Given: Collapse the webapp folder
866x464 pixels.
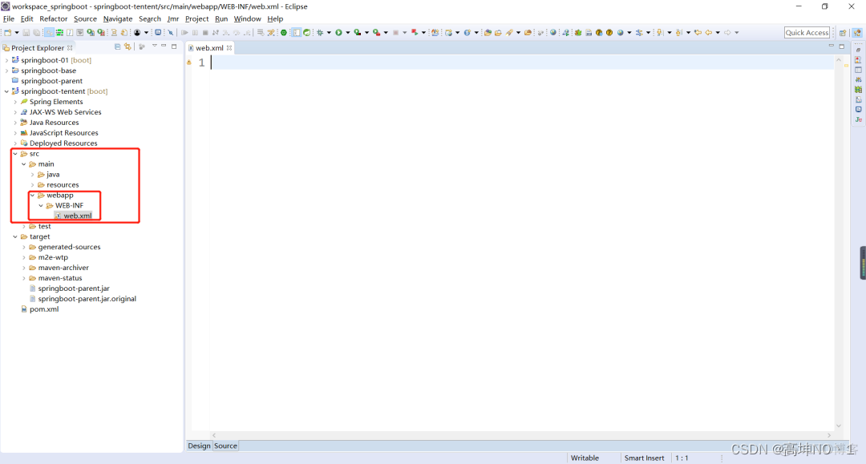Looking at the screenshot, I should point(33,196).
